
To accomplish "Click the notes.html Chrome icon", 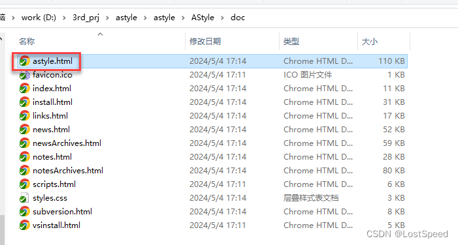I will tap(25, 157).
